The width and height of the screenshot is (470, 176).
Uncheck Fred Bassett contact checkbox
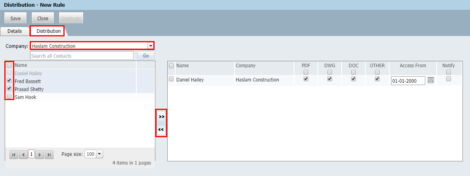click(9, 80)
